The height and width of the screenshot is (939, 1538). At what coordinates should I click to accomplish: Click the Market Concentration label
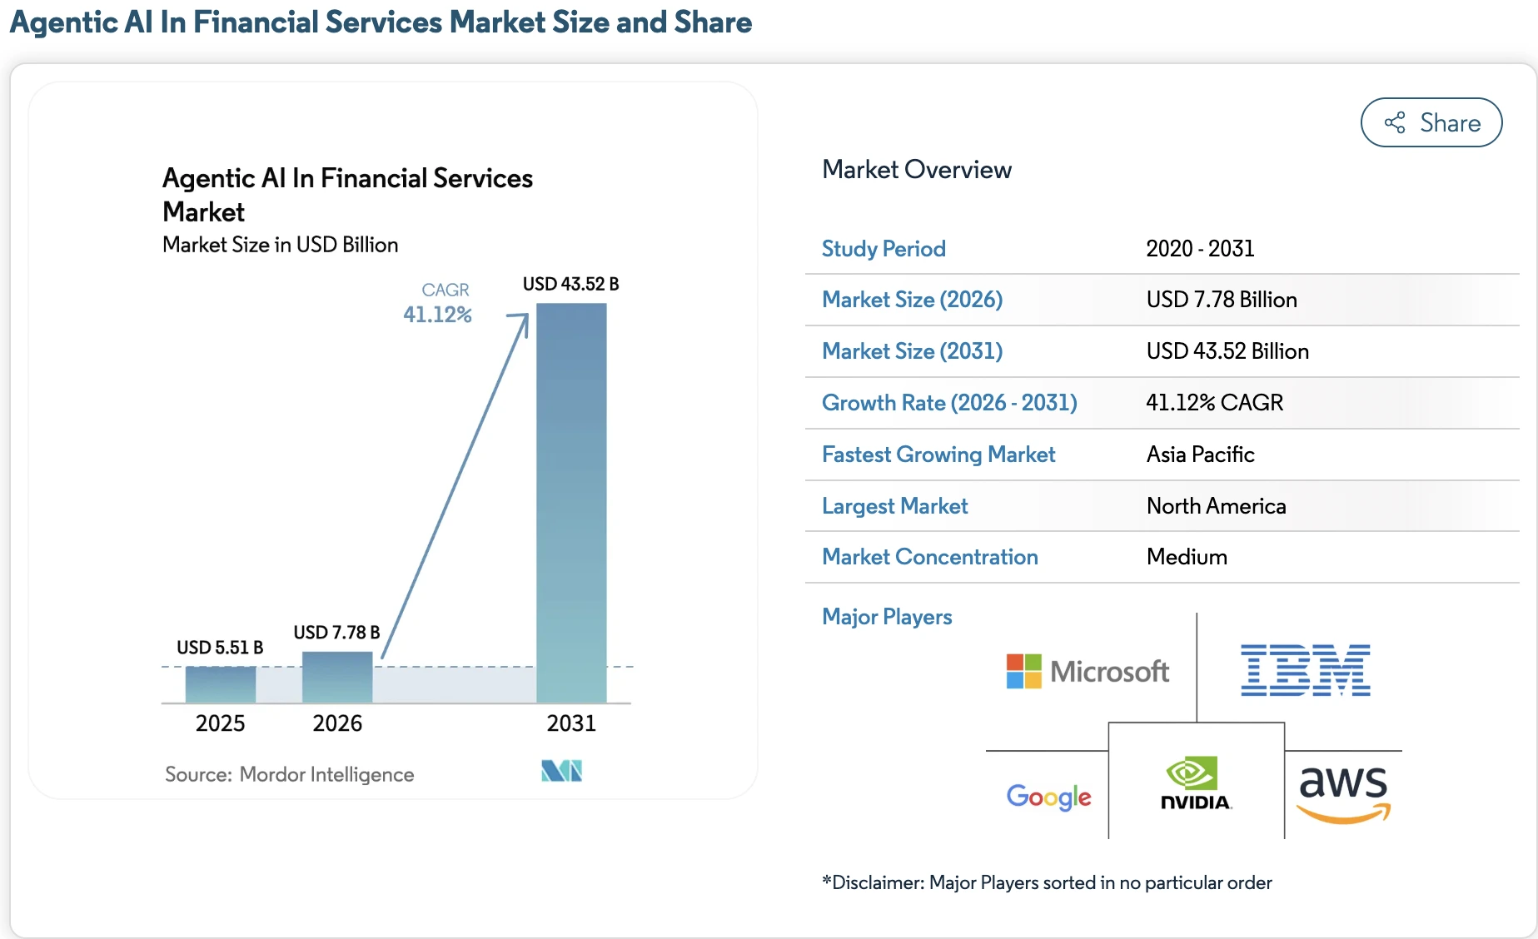(929, 557)
